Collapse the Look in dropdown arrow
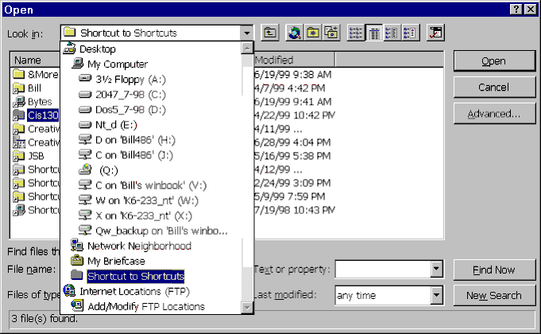The width and height of the screenshot is (541, 334). click(246, 33)
